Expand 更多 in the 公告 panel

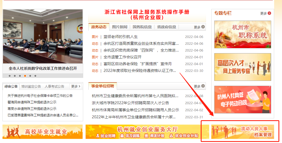[76, 87]
